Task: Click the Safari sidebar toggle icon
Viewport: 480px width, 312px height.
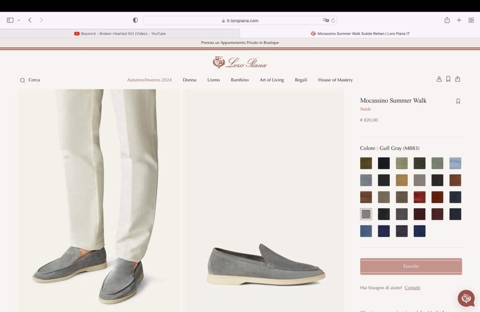Action: point(10,20)
